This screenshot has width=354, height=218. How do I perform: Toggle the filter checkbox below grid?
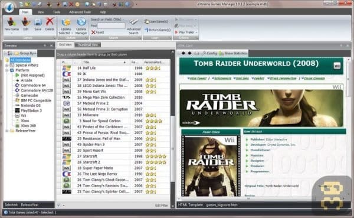click(59, 206)
